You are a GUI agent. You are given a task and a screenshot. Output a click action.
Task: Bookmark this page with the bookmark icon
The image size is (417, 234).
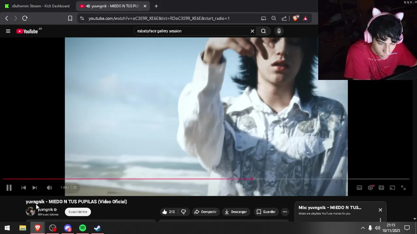click(70, 18)
